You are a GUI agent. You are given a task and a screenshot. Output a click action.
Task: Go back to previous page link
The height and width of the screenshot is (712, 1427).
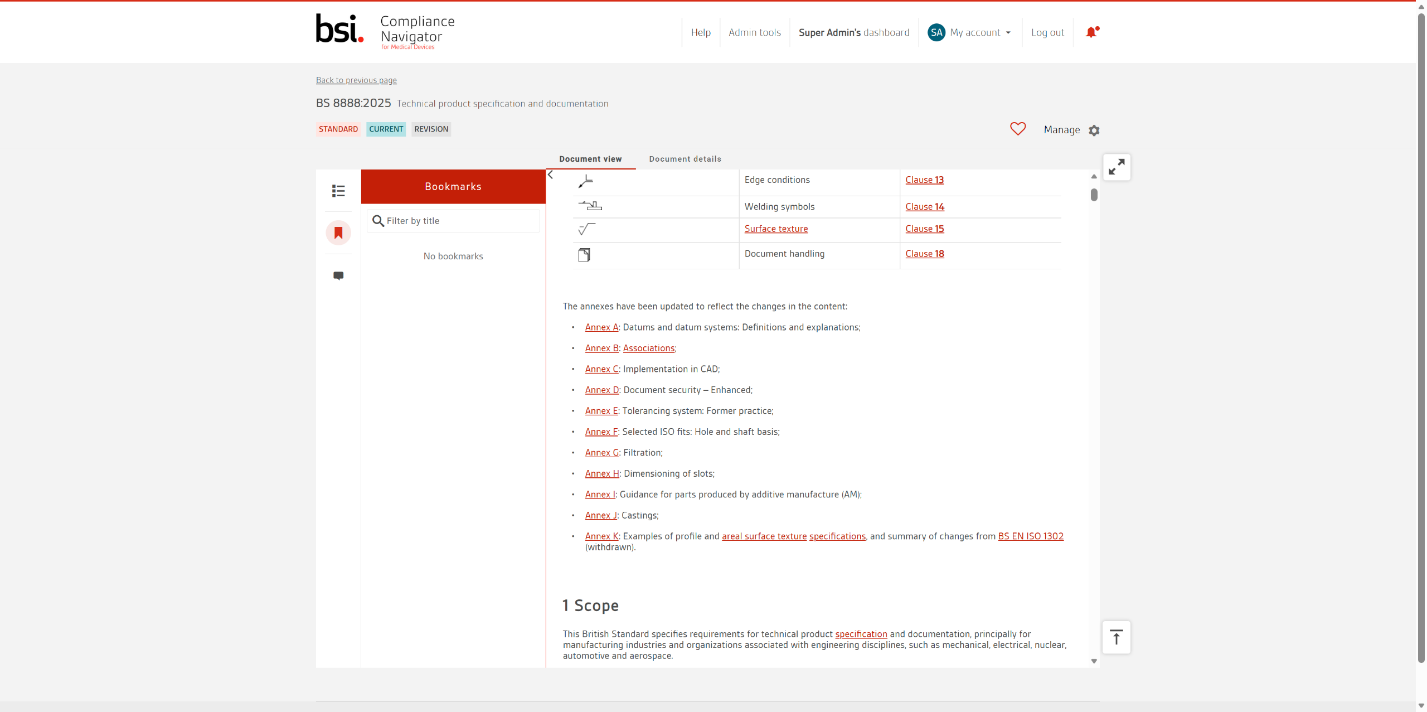(356, 80)
